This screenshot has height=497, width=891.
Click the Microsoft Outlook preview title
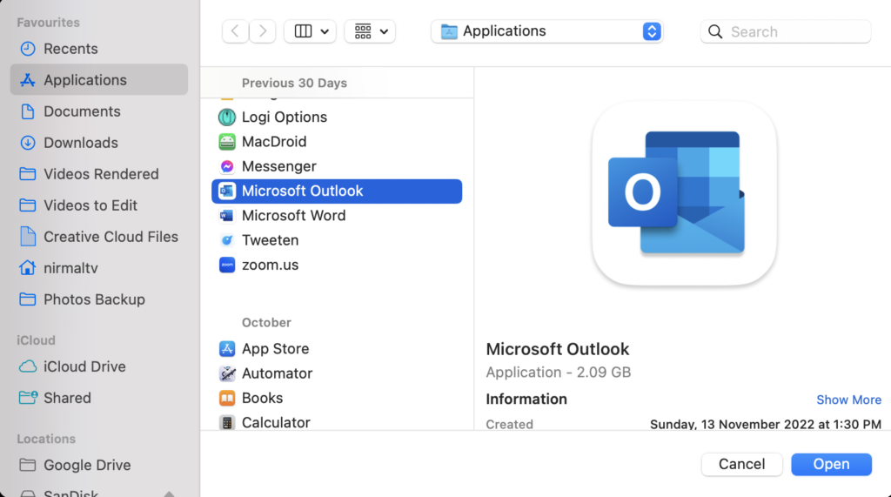558,349
